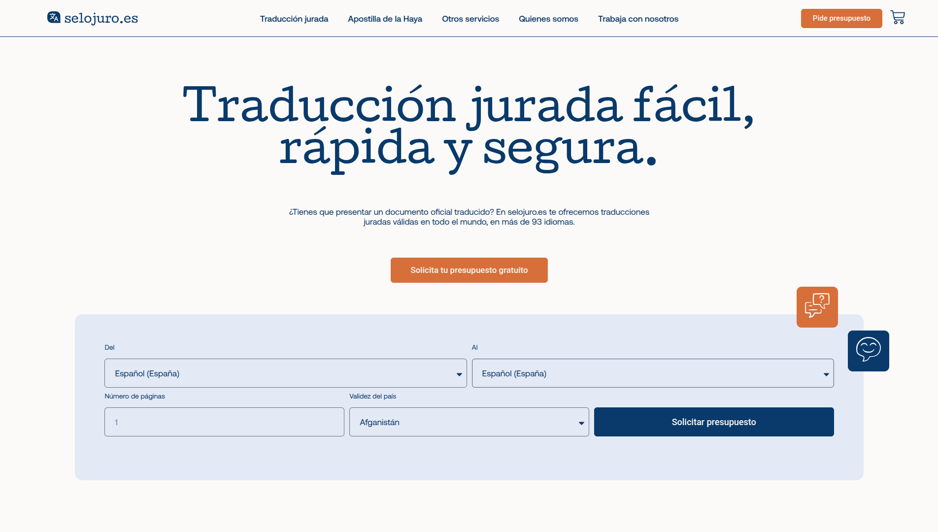Click the 'Al' field label
Viewport: 938px width, 532px height.
click(x=475, y=347)
